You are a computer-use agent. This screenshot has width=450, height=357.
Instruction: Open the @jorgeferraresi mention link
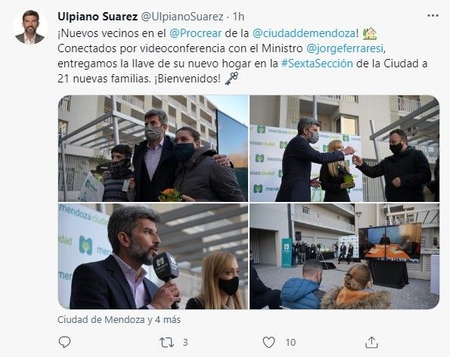point(345,48)
